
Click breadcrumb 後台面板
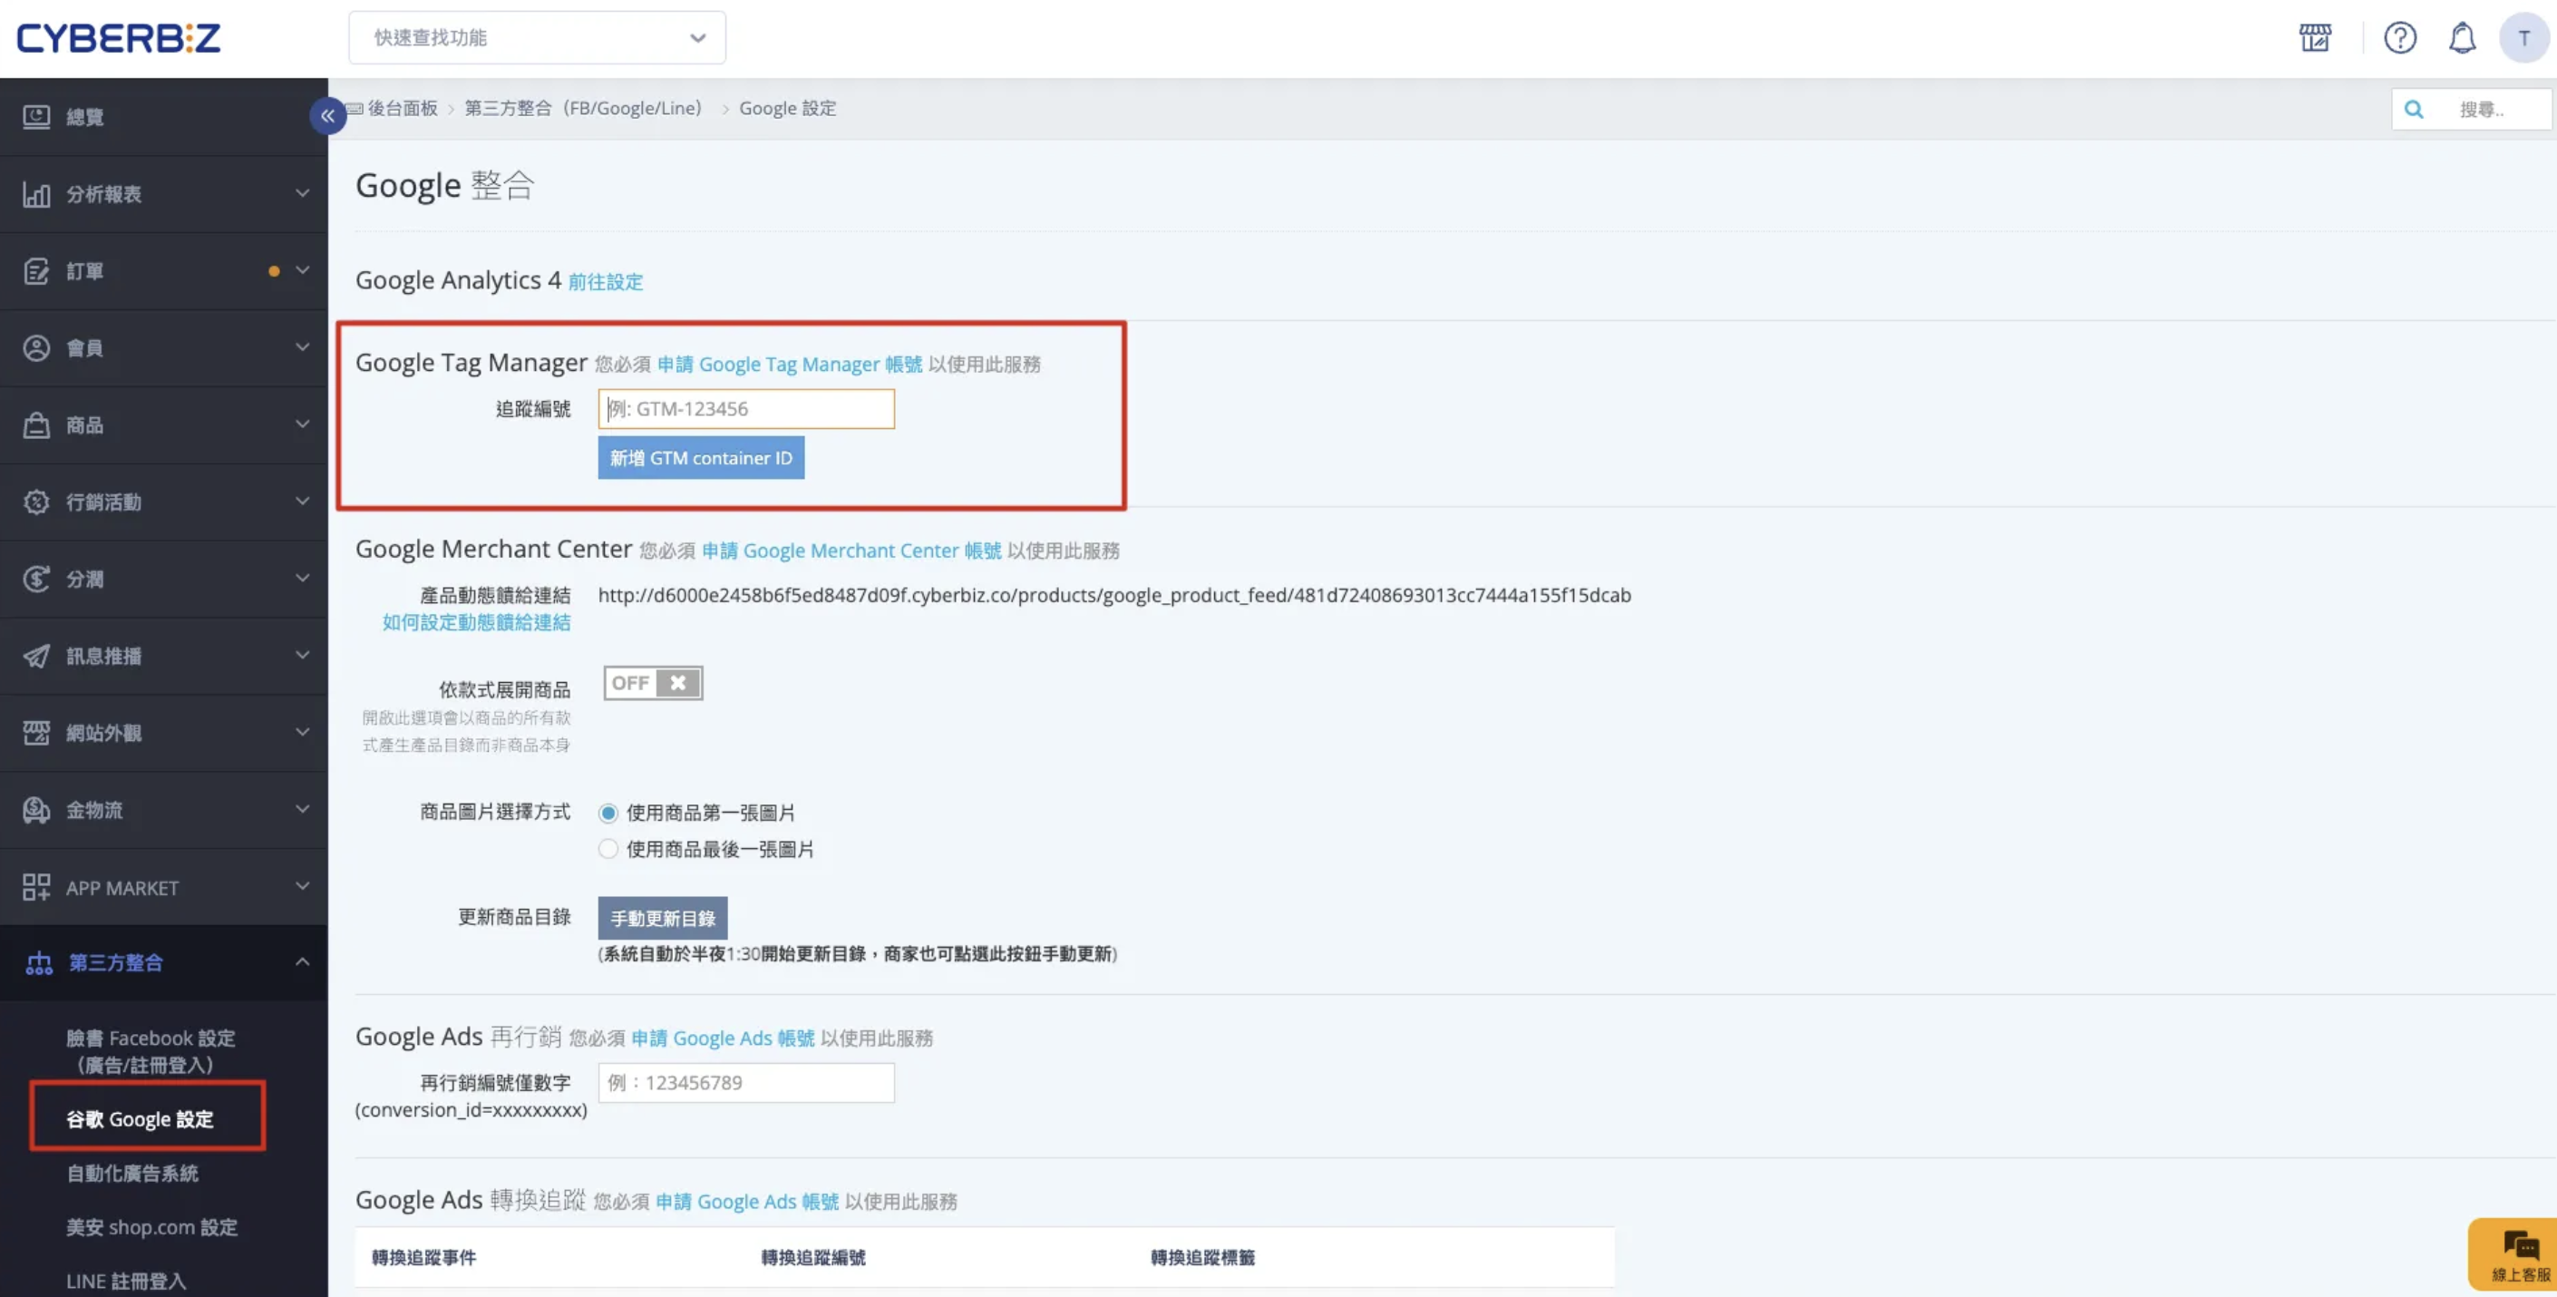(403, 108)
